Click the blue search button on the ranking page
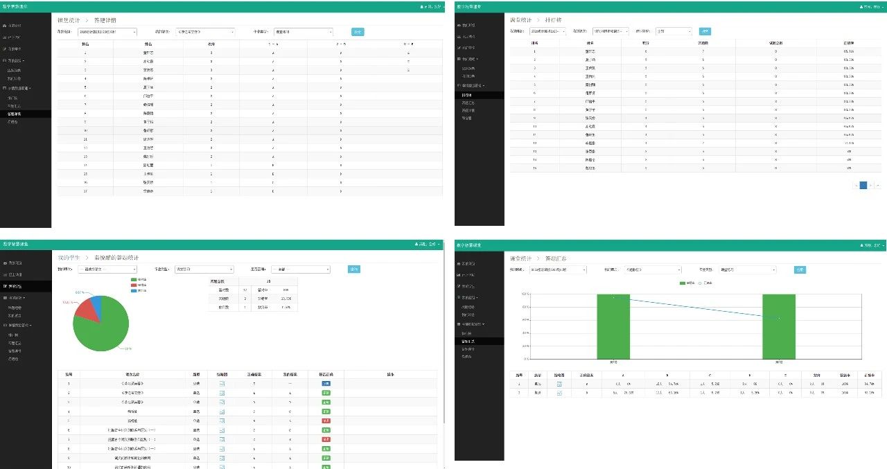The image size is (887, 469). coord(705,31)
